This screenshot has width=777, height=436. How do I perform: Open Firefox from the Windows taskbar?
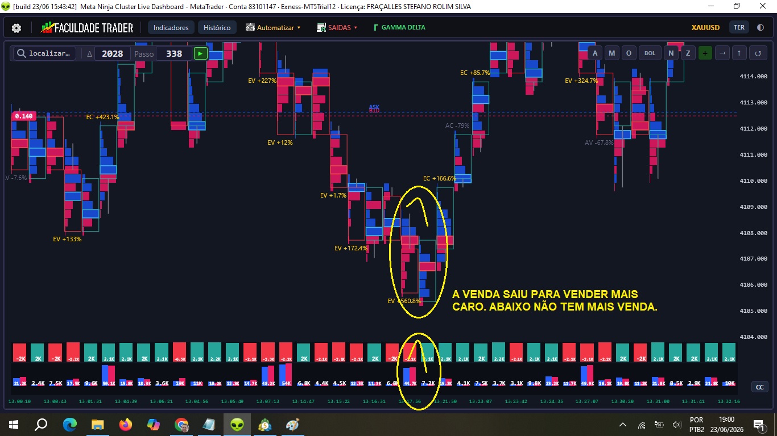coord(126,424)
